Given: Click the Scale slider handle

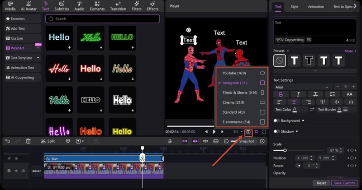Looking at the screenshot, I should (285, 150).
